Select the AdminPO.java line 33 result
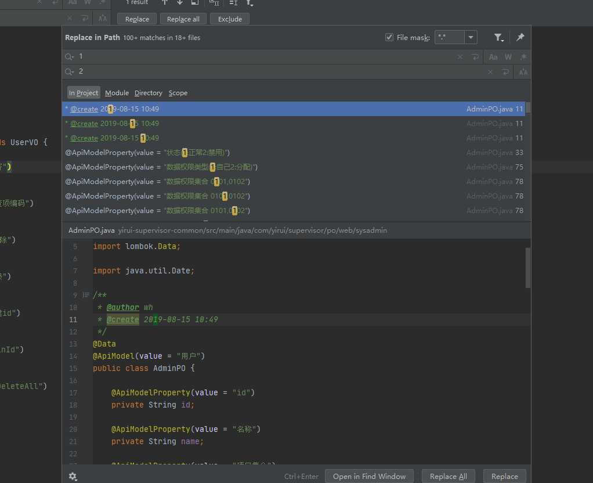 click(x=294, y=153)
